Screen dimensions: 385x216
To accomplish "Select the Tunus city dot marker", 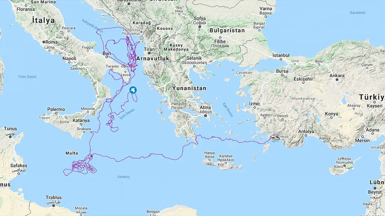I will click(x=10, y=136).
